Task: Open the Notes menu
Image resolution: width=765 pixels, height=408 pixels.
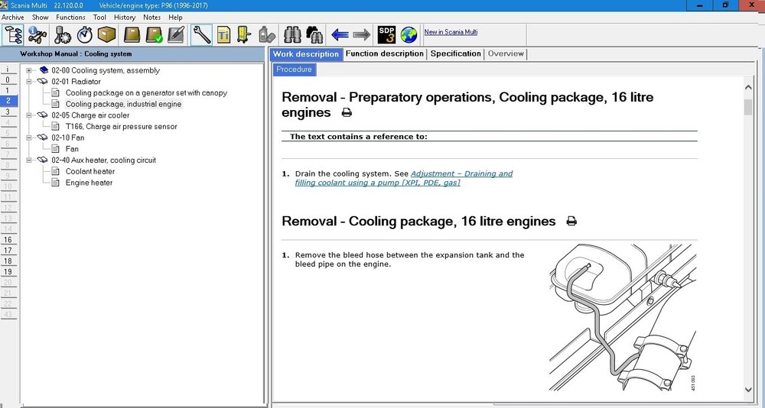Action: coord(151,17)
